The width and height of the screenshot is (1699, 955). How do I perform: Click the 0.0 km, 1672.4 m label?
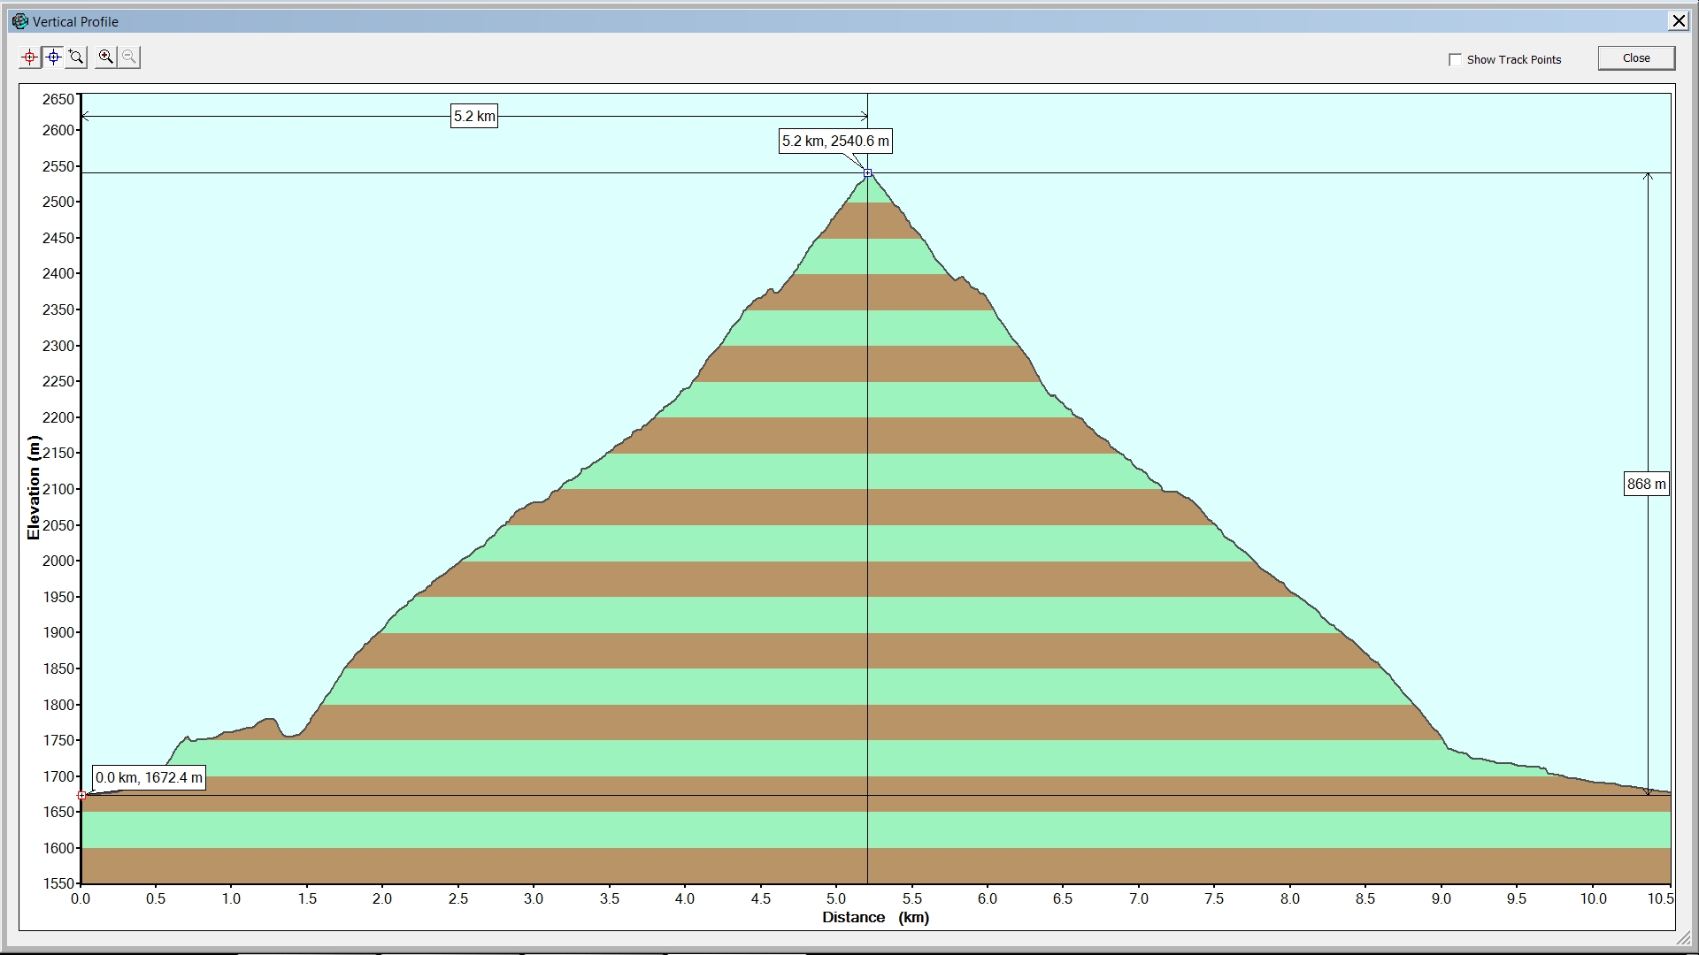(149, 778)
